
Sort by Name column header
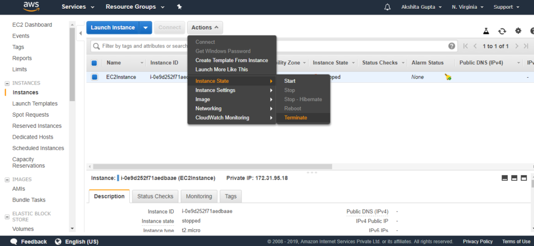[x=114, y=63]
